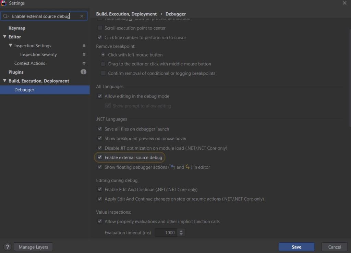Collapse the Editor tree section

5,37
